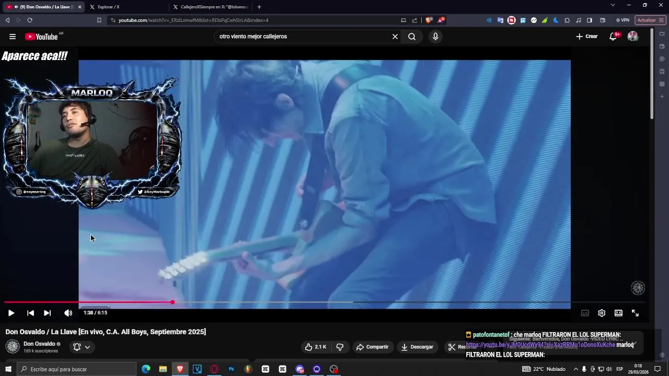The width and height of the screenshot is (669, 376).
Task: Open Microsoft Edge from the taskbar
Action: click(146, 369)
